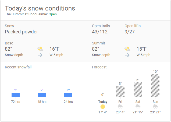Click the Friday 5" forecast bar

(x=120, y=92)
